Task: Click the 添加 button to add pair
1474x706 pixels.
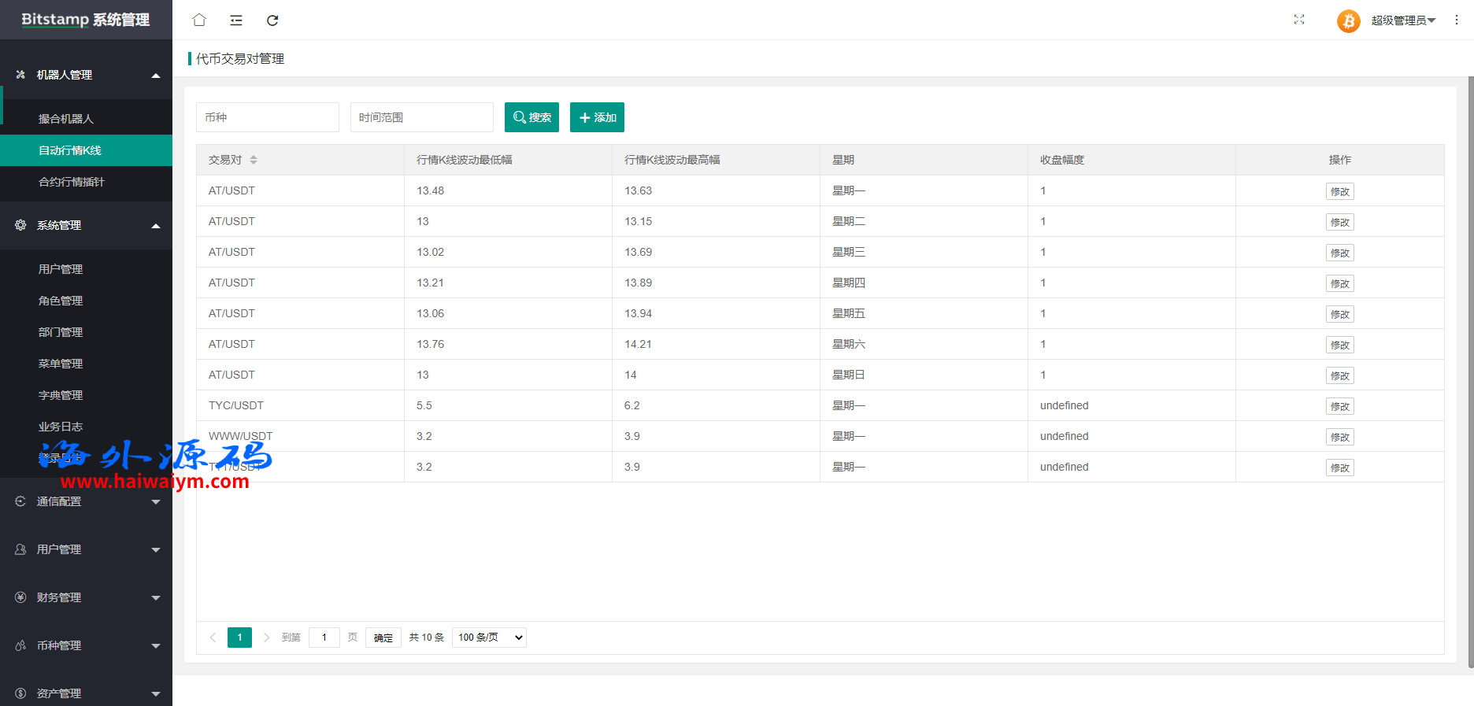Action: coord(597,117)
